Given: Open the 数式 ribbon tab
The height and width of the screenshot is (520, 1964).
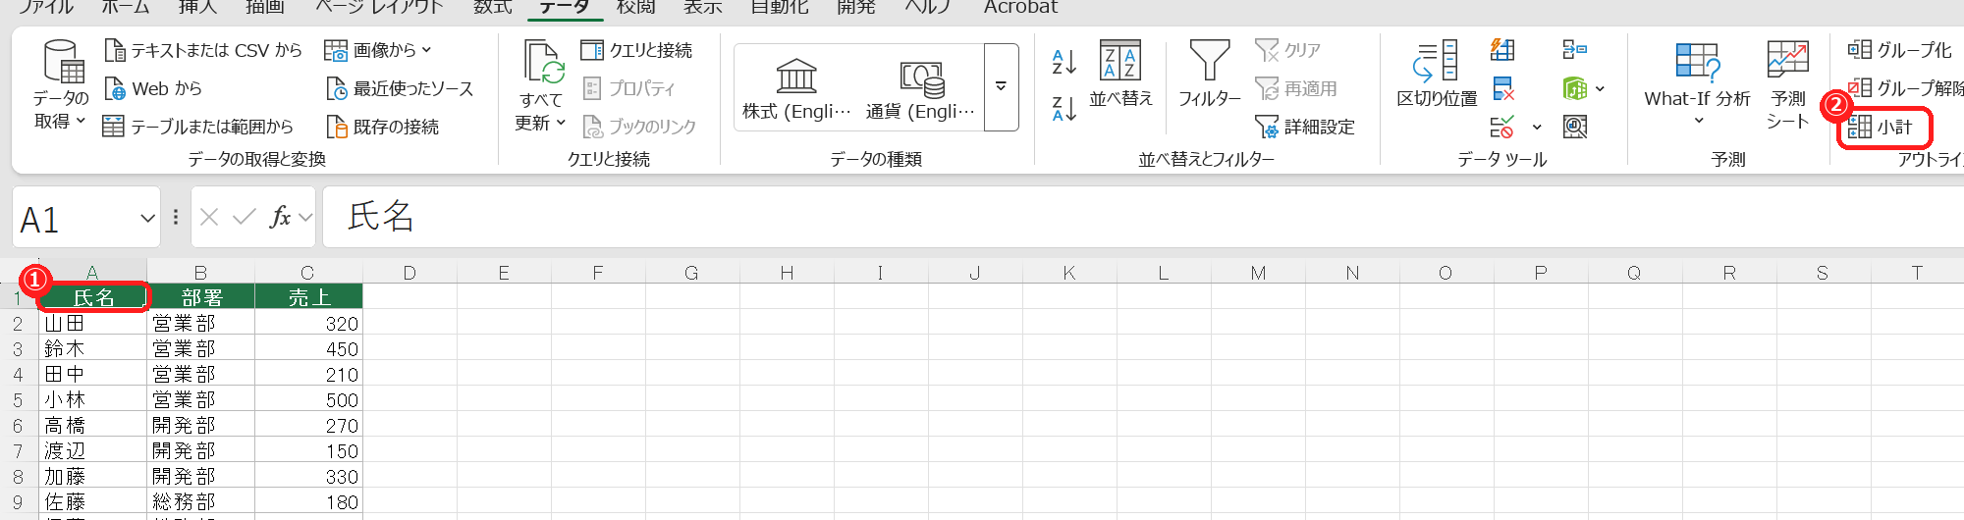Looking at the screenshot, I should (492, 7).
